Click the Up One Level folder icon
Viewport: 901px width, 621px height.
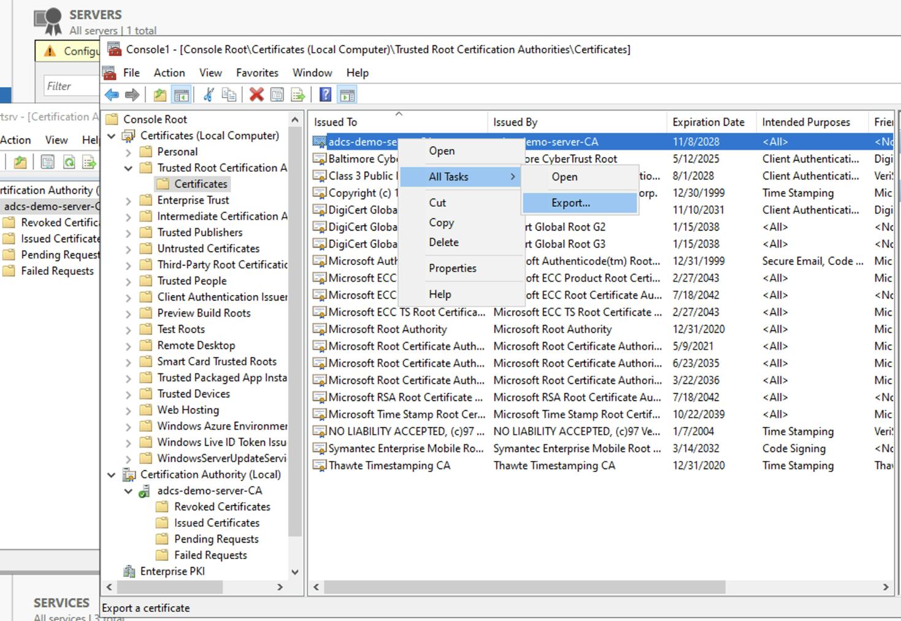158,94
